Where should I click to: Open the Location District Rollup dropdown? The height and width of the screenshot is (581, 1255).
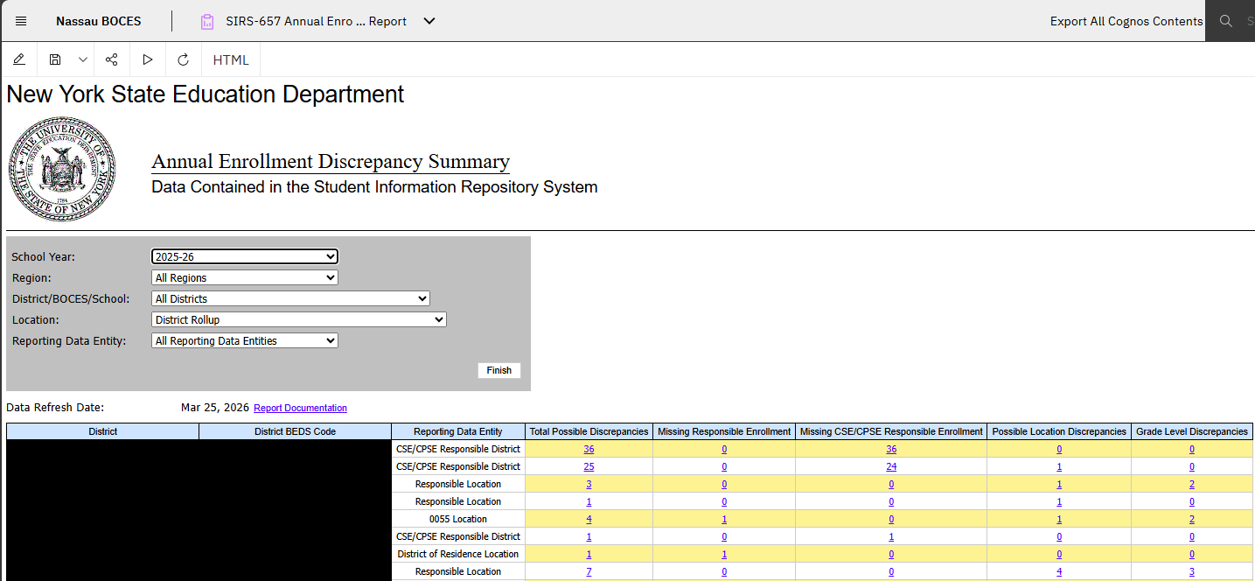(x=299, y=319)
